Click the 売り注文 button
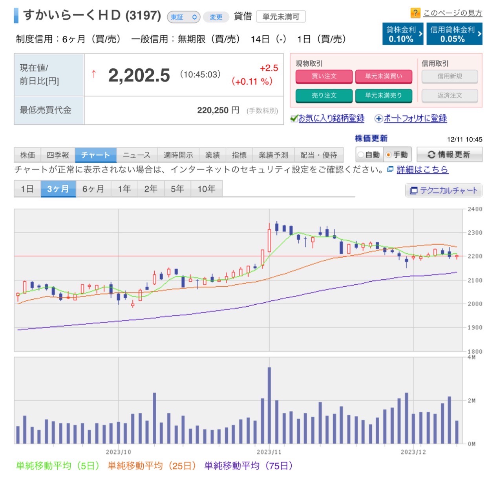Viewport: 488px width, 502px height. click(x=324, y=96)
